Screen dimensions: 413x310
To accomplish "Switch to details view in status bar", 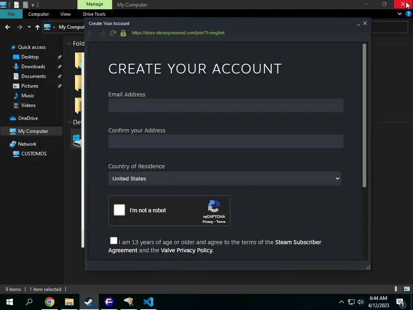I will pos(398,289).
